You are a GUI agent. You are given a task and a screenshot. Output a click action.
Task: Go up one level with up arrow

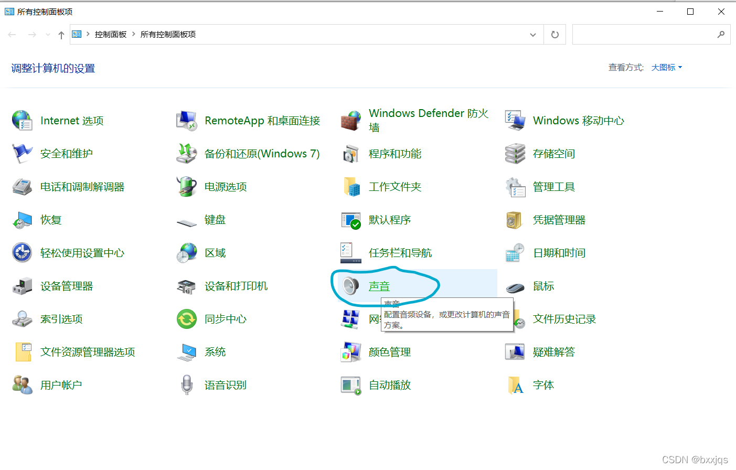tap(61, 35)
